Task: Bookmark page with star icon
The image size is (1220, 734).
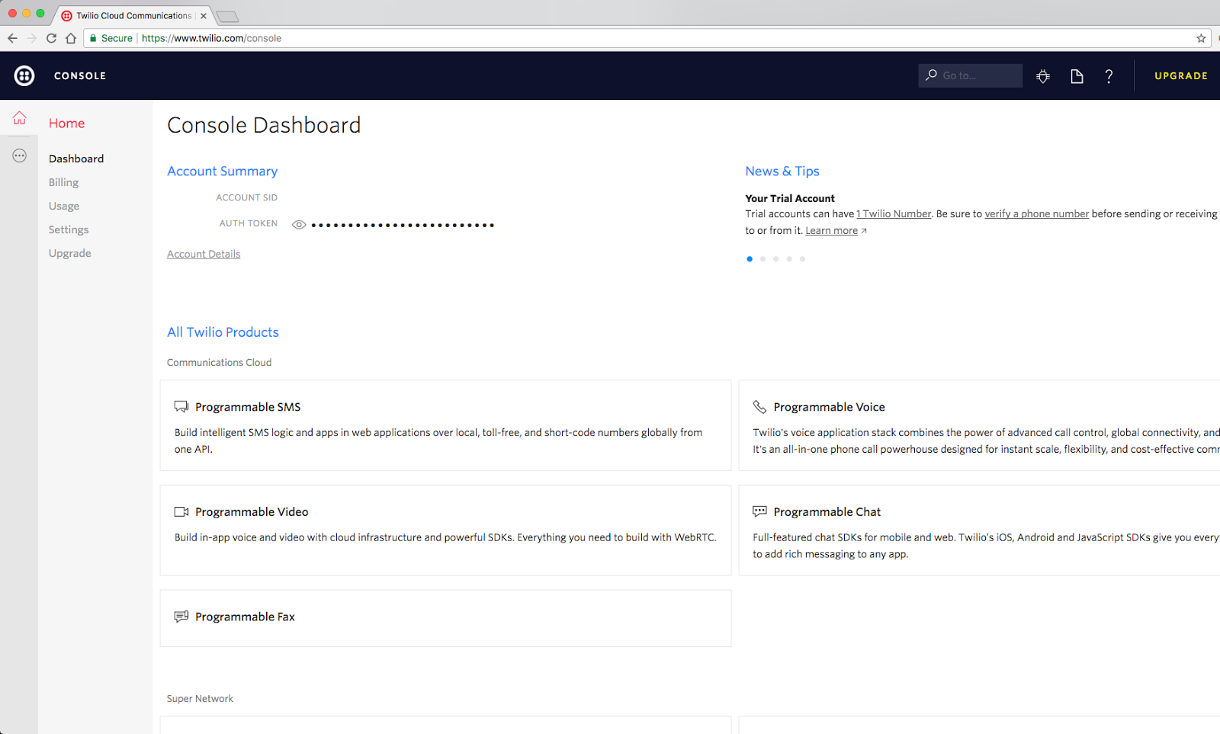Action: tap(1201, 38)
